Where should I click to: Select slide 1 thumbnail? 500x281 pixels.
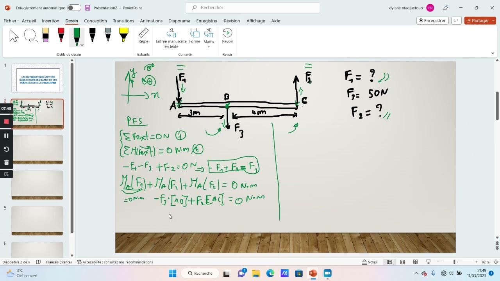[x=37, y=78]
